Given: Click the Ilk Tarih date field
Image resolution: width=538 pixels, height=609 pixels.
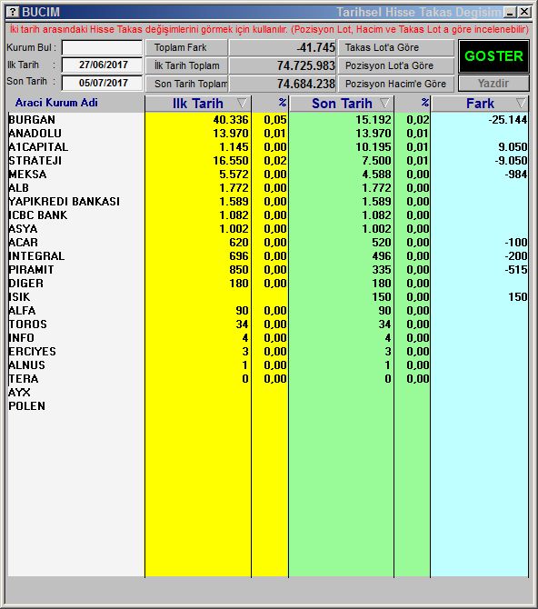Looking at the screenshot, I should (x=102, y=65).
